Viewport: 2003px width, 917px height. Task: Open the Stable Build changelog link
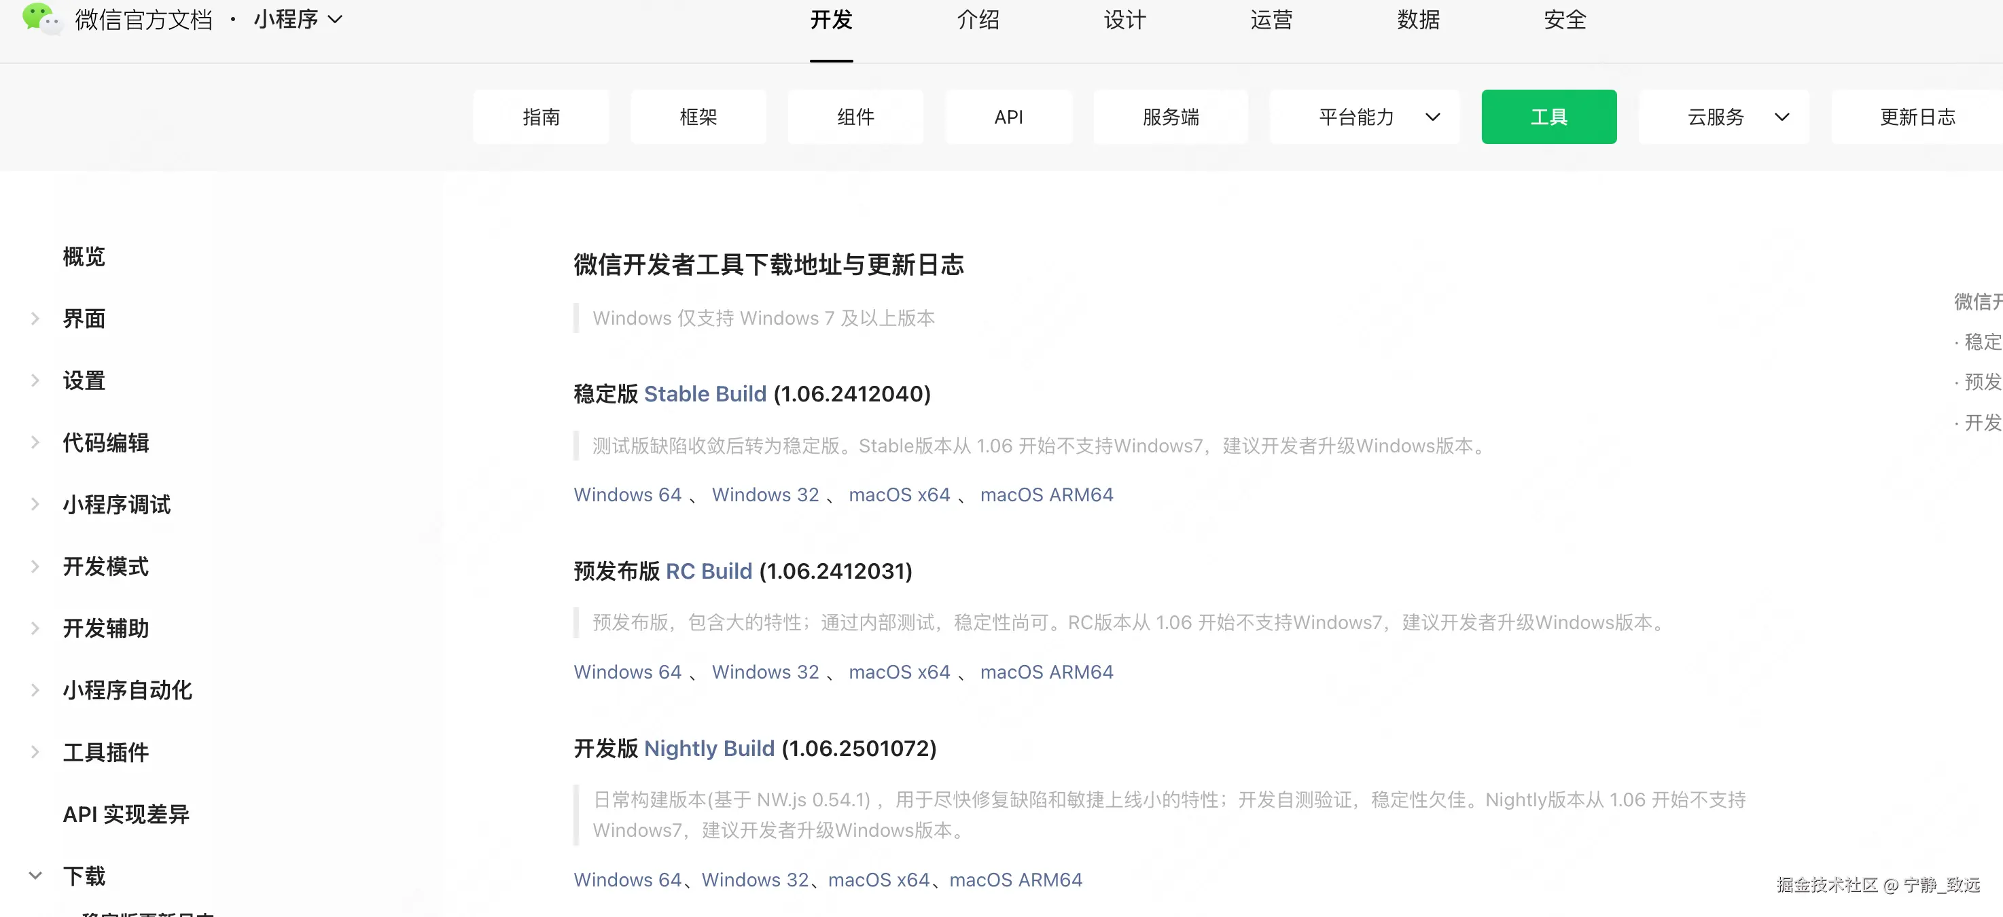[705, 394]
